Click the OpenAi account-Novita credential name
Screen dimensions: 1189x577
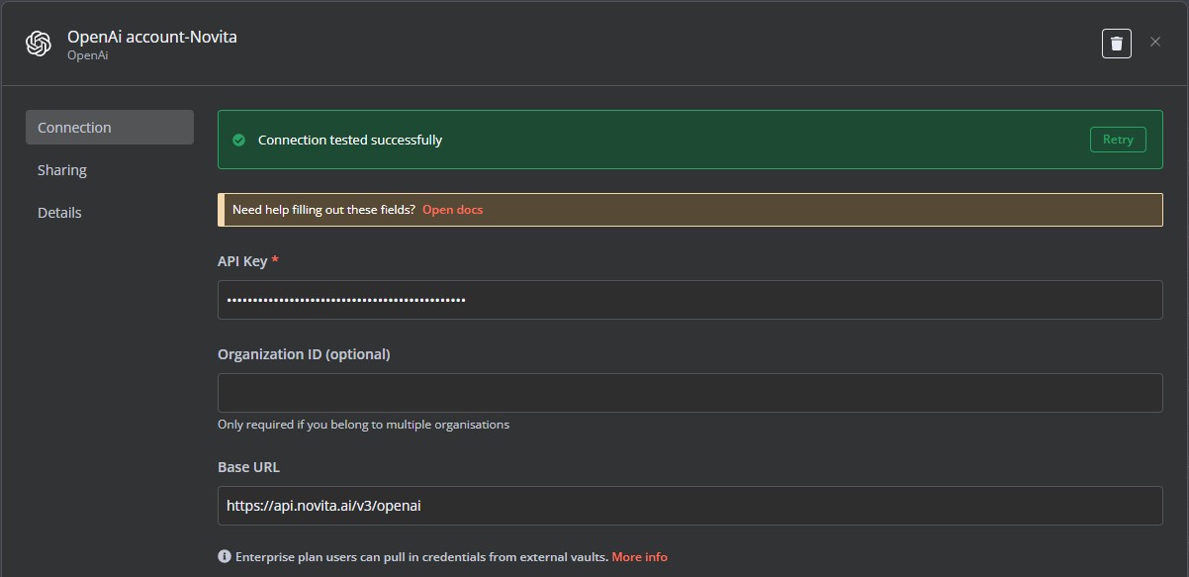coord(152,37)
